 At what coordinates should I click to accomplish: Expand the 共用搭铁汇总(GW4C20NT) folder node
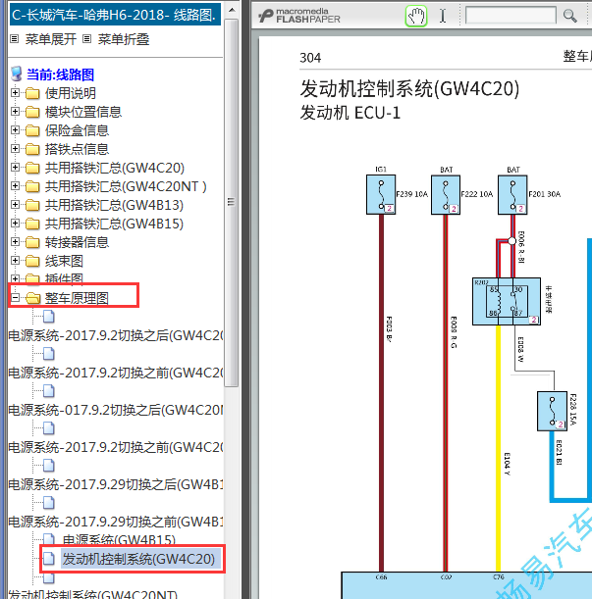point(15,186)
